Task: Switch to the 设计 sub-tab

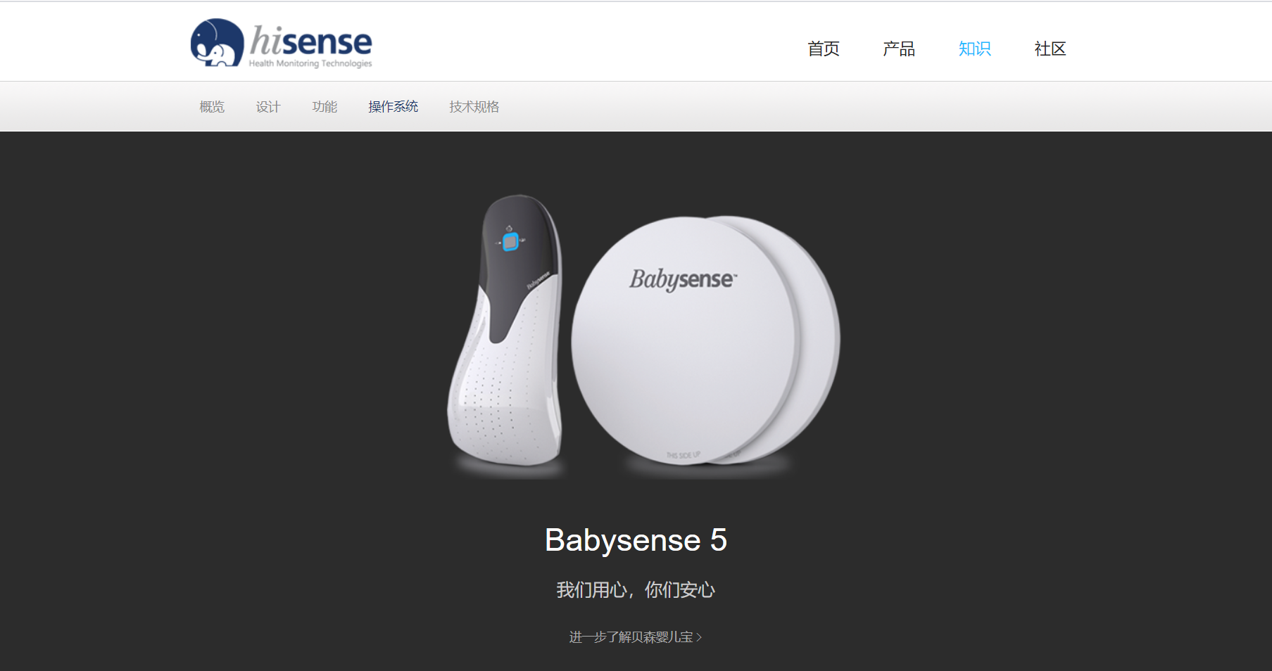Action: coord(268,107)
